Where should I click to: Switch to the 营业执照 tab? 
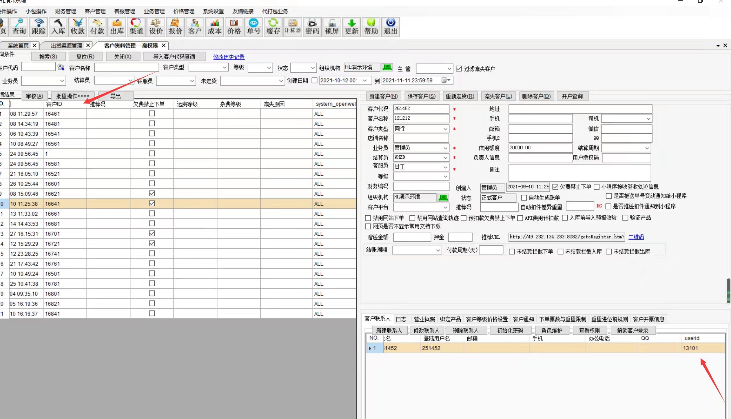pyautogui.click(x=424, y=319)
